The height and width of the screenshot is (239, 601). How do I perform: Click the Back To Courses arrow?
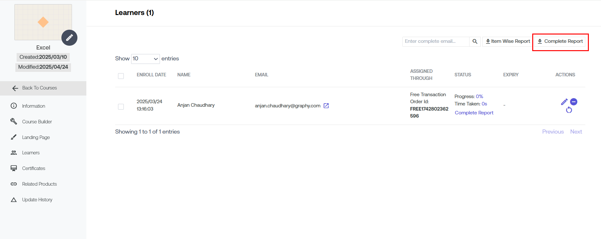15,88
